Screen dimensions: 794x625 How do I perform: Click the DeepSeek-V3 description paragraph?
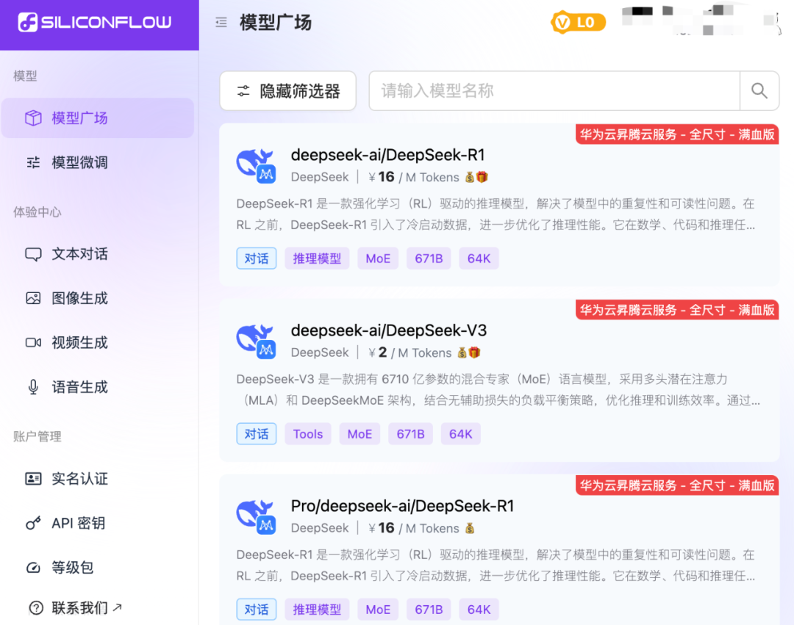point(498,390)
